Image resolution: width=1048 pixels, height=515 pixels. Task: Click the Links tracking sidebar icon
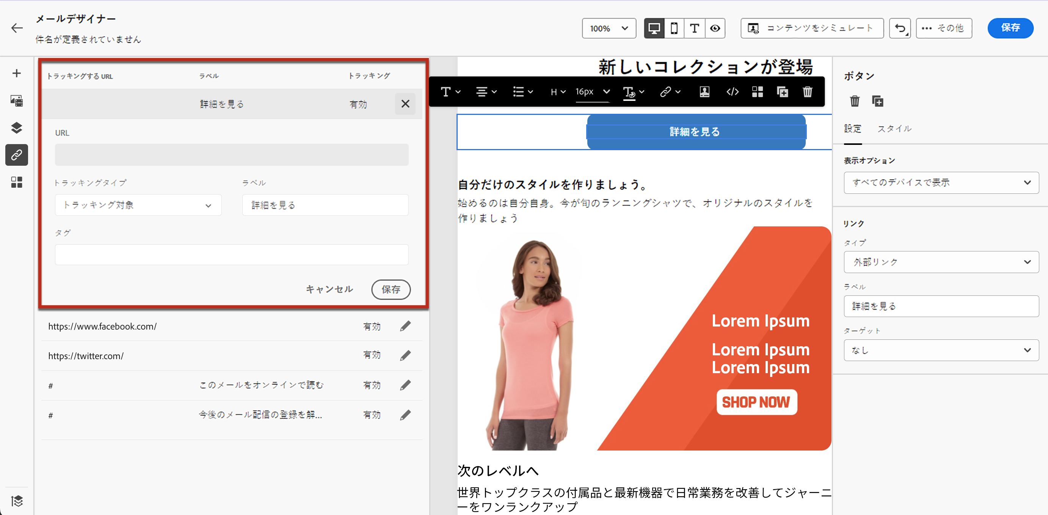click(16, 155)
